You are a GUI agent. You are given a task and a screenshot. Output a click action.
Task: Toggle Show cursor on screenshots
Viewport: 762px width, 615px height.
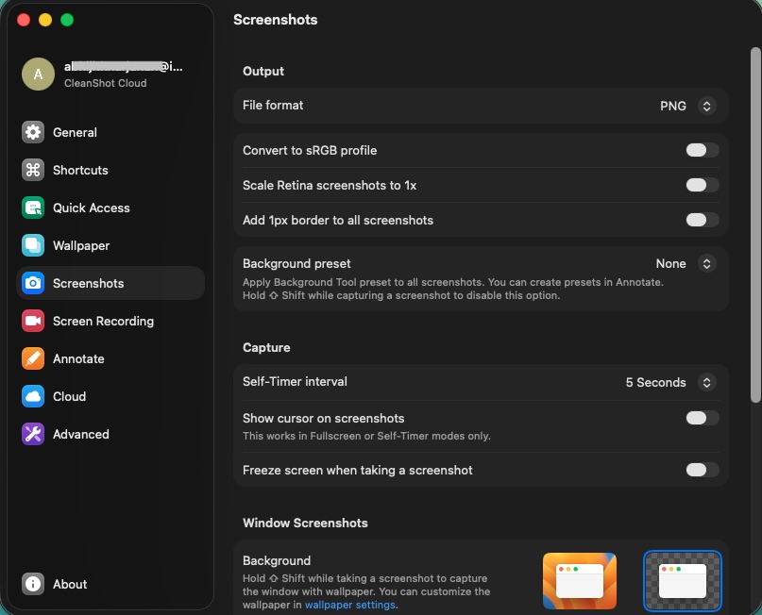tap(703, 418)
